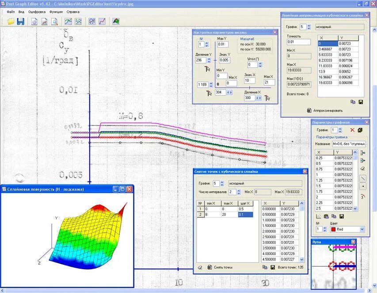Viewport: 377px width, 293px height.
Task: Adjust Деление X 300 stepper arrows
Action: tap(259, 98)
